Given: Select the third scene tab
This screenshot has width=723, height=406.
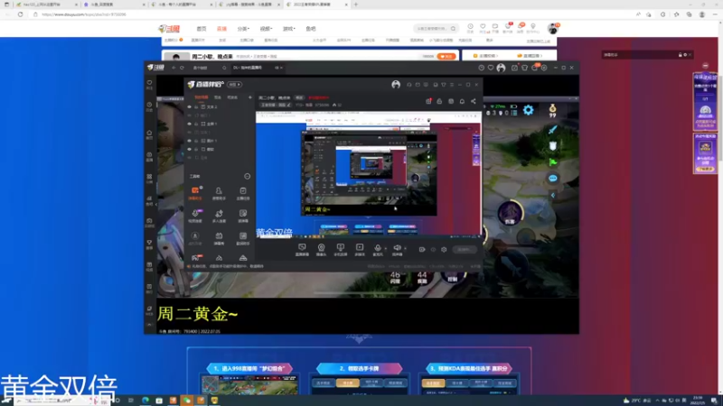Looking at the screenshot, I should (x=232, y=97).
